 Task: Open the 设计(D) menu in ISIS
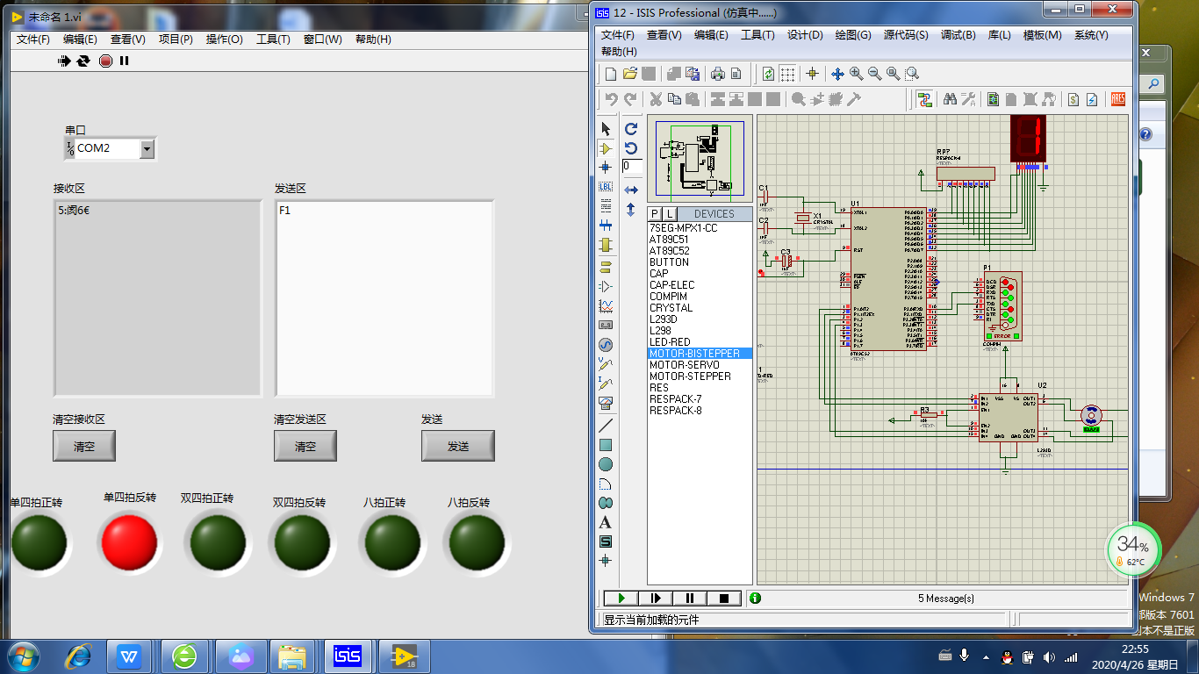(x=805, y=35)
